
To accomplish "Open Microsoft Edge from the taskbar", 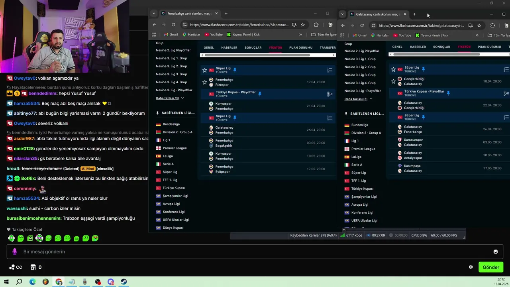I will pyautogui.click(x=32, y=282).
